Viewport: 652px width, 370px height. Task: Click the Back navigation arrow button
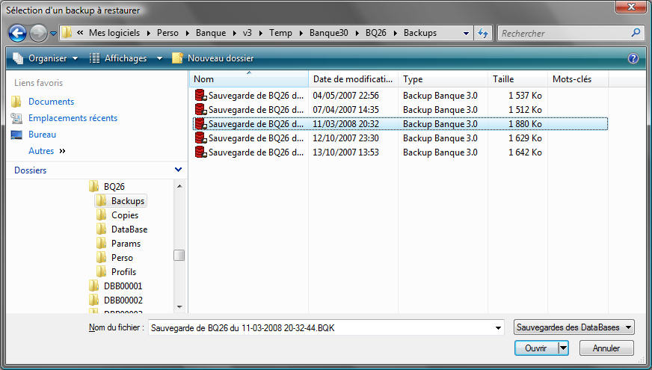pyautogui.click(x=18, y=33)
